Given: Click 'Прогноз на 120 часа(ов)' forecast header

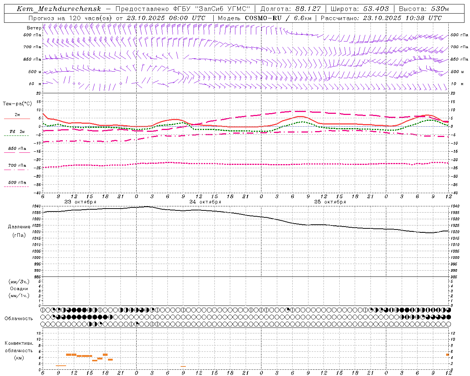Looking at the screenshot, I should (x=71, y=18).
